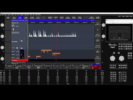This screenshot has width=133, height=100.
Task: Open the folder icon beside Cues (Main)
Action: [21, 41]
